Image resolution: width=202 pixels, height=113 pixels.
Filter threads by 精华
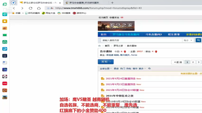pyautogui.click(x=135, y=69)
